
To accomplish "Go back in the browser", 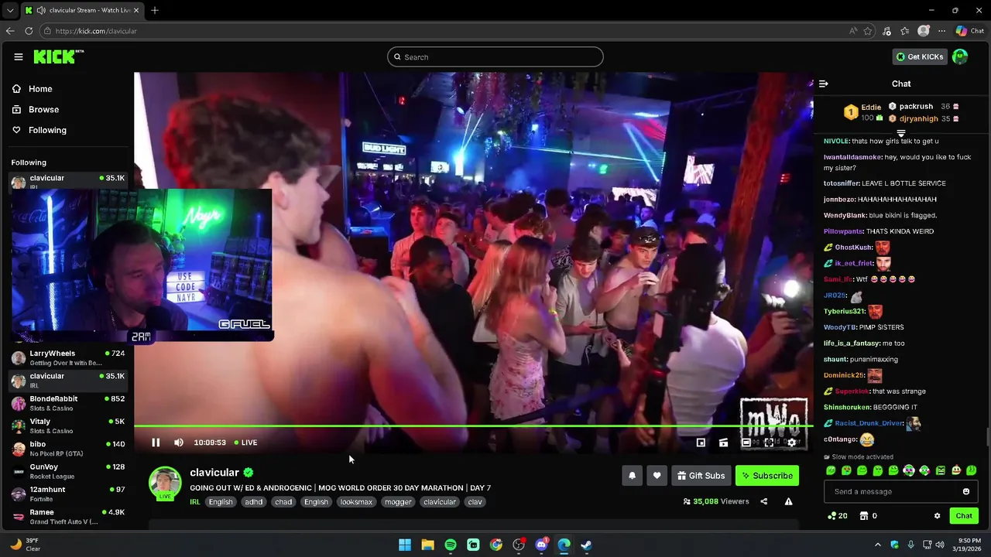I will pyautogui.click(x=10, y=31).
